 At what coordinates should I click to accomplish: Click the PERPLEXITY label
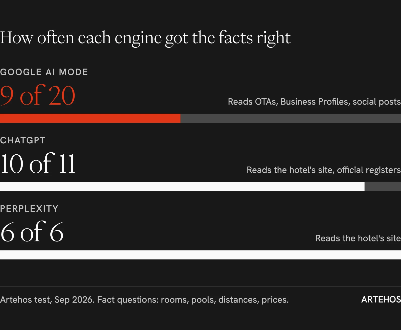pos(29,209)
